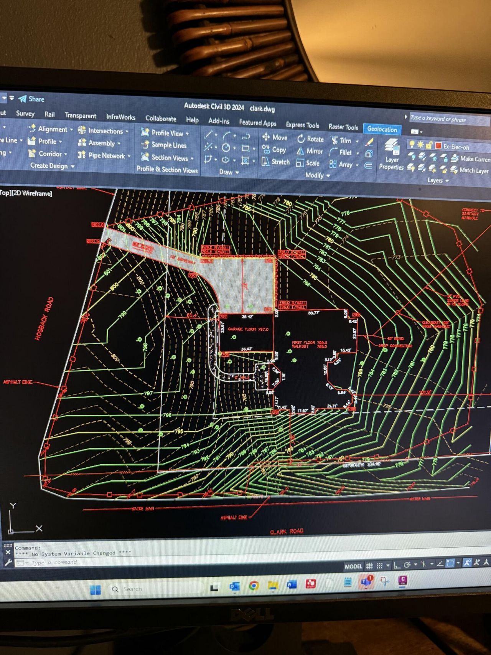The width and height of the screenshot is (491, 655).
Task: Click the red layer color swatch
Action: point(438,146)
